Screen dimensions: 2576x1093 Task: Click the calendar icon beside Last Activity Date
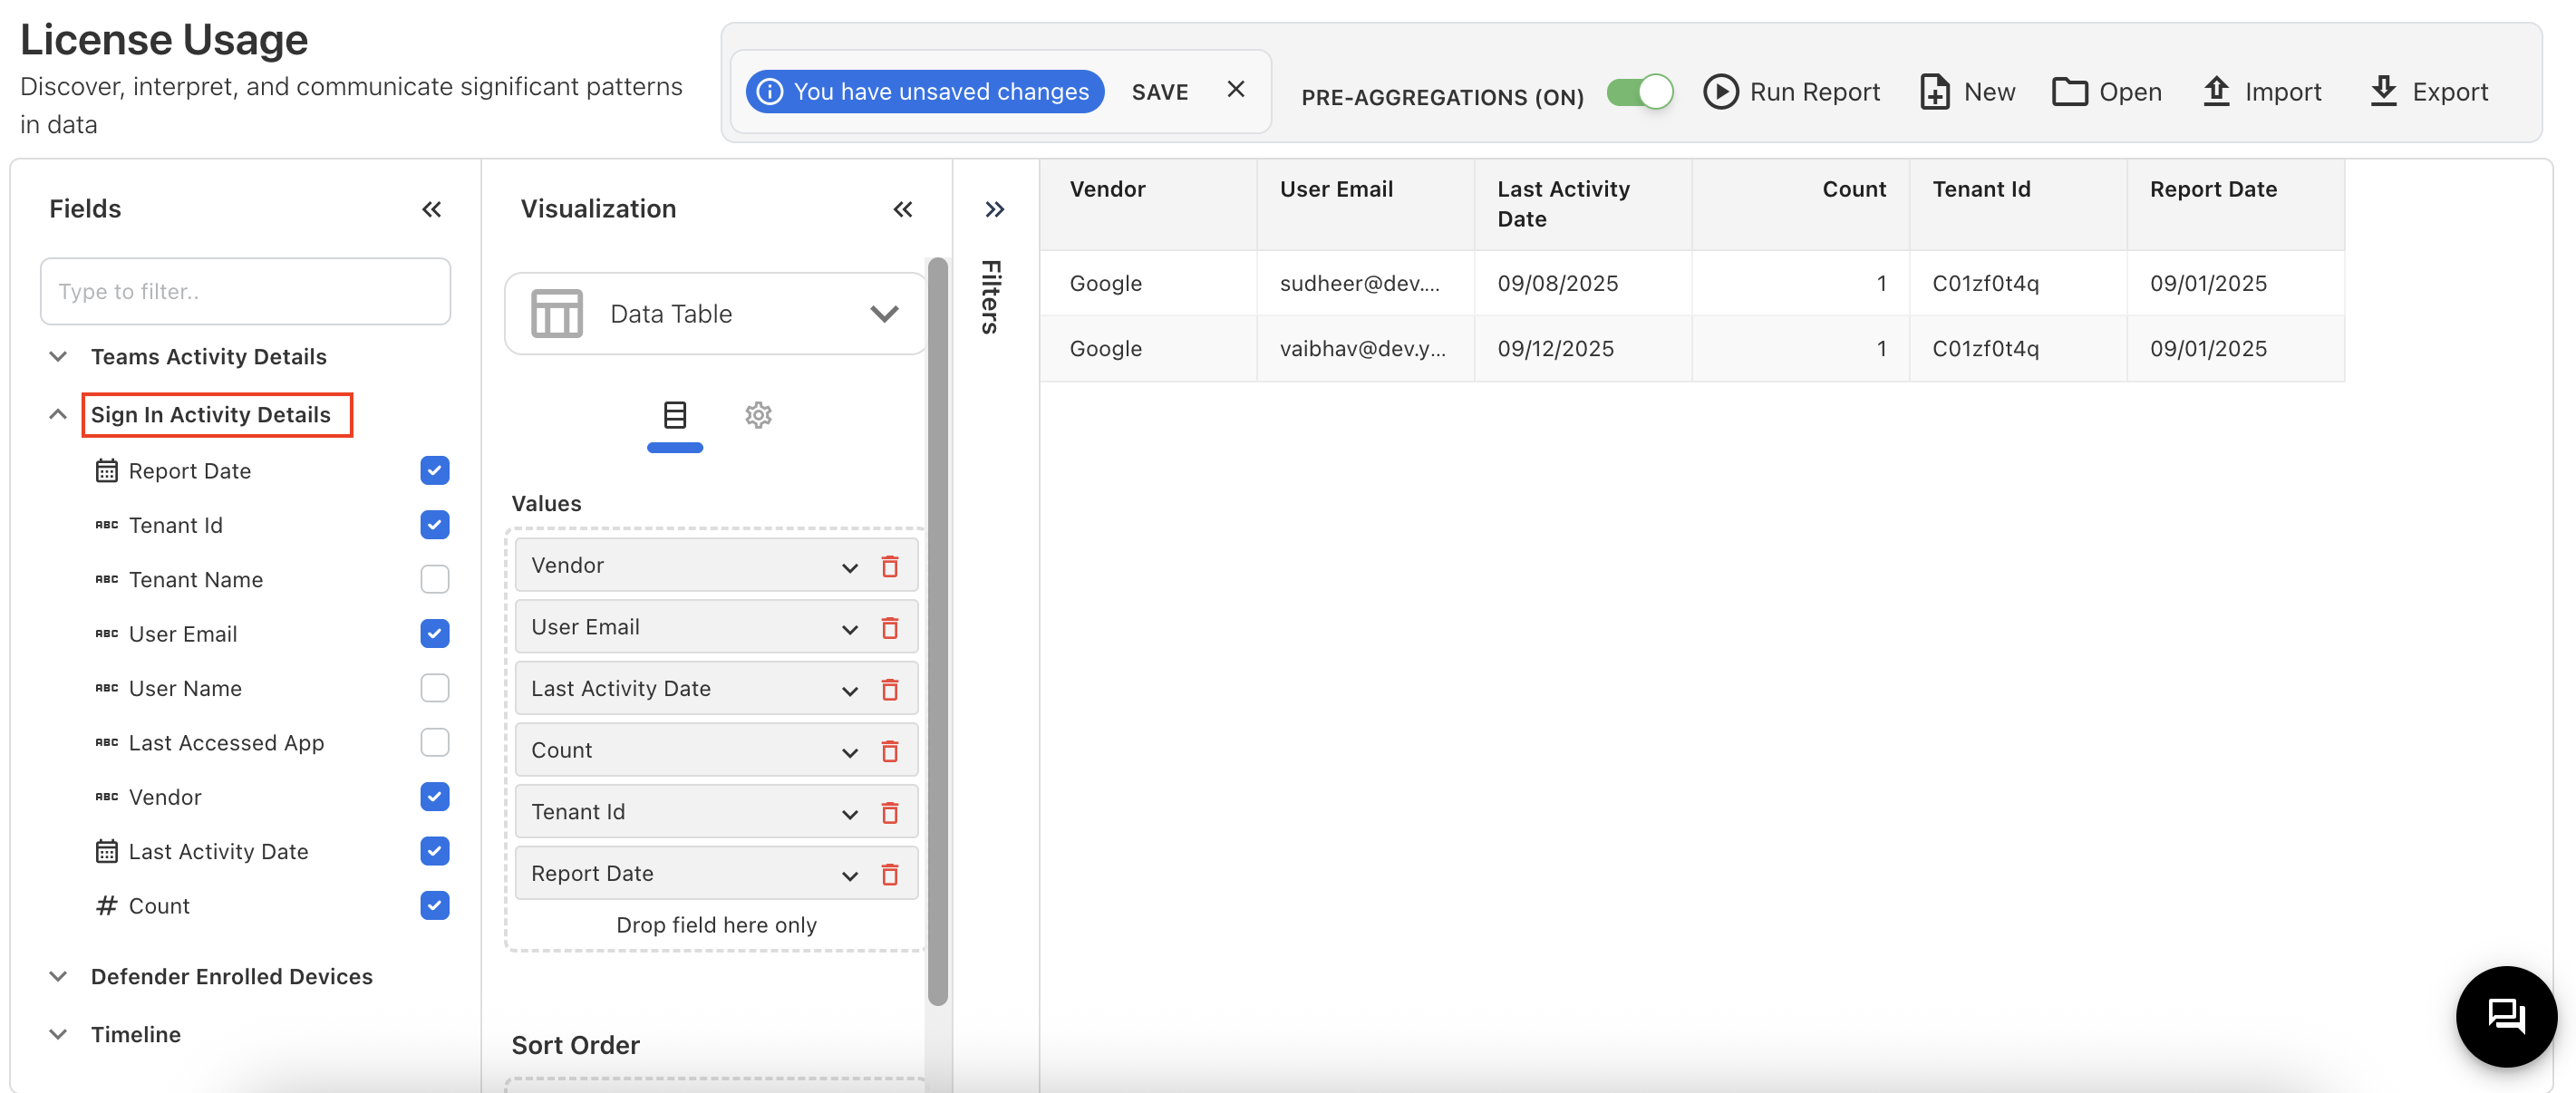coord(107,851)
